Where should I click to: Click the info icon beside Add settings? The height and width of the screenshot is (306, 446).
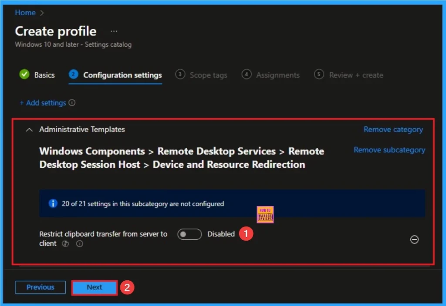point(72,103)
